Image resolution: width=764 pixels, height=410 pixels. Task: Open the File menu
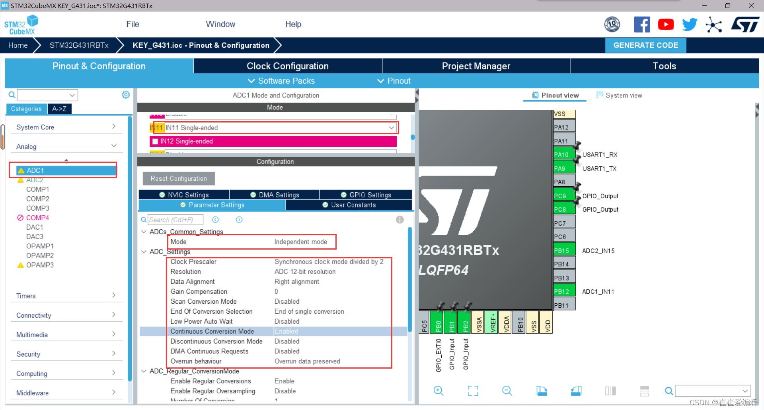click(133, 24)
